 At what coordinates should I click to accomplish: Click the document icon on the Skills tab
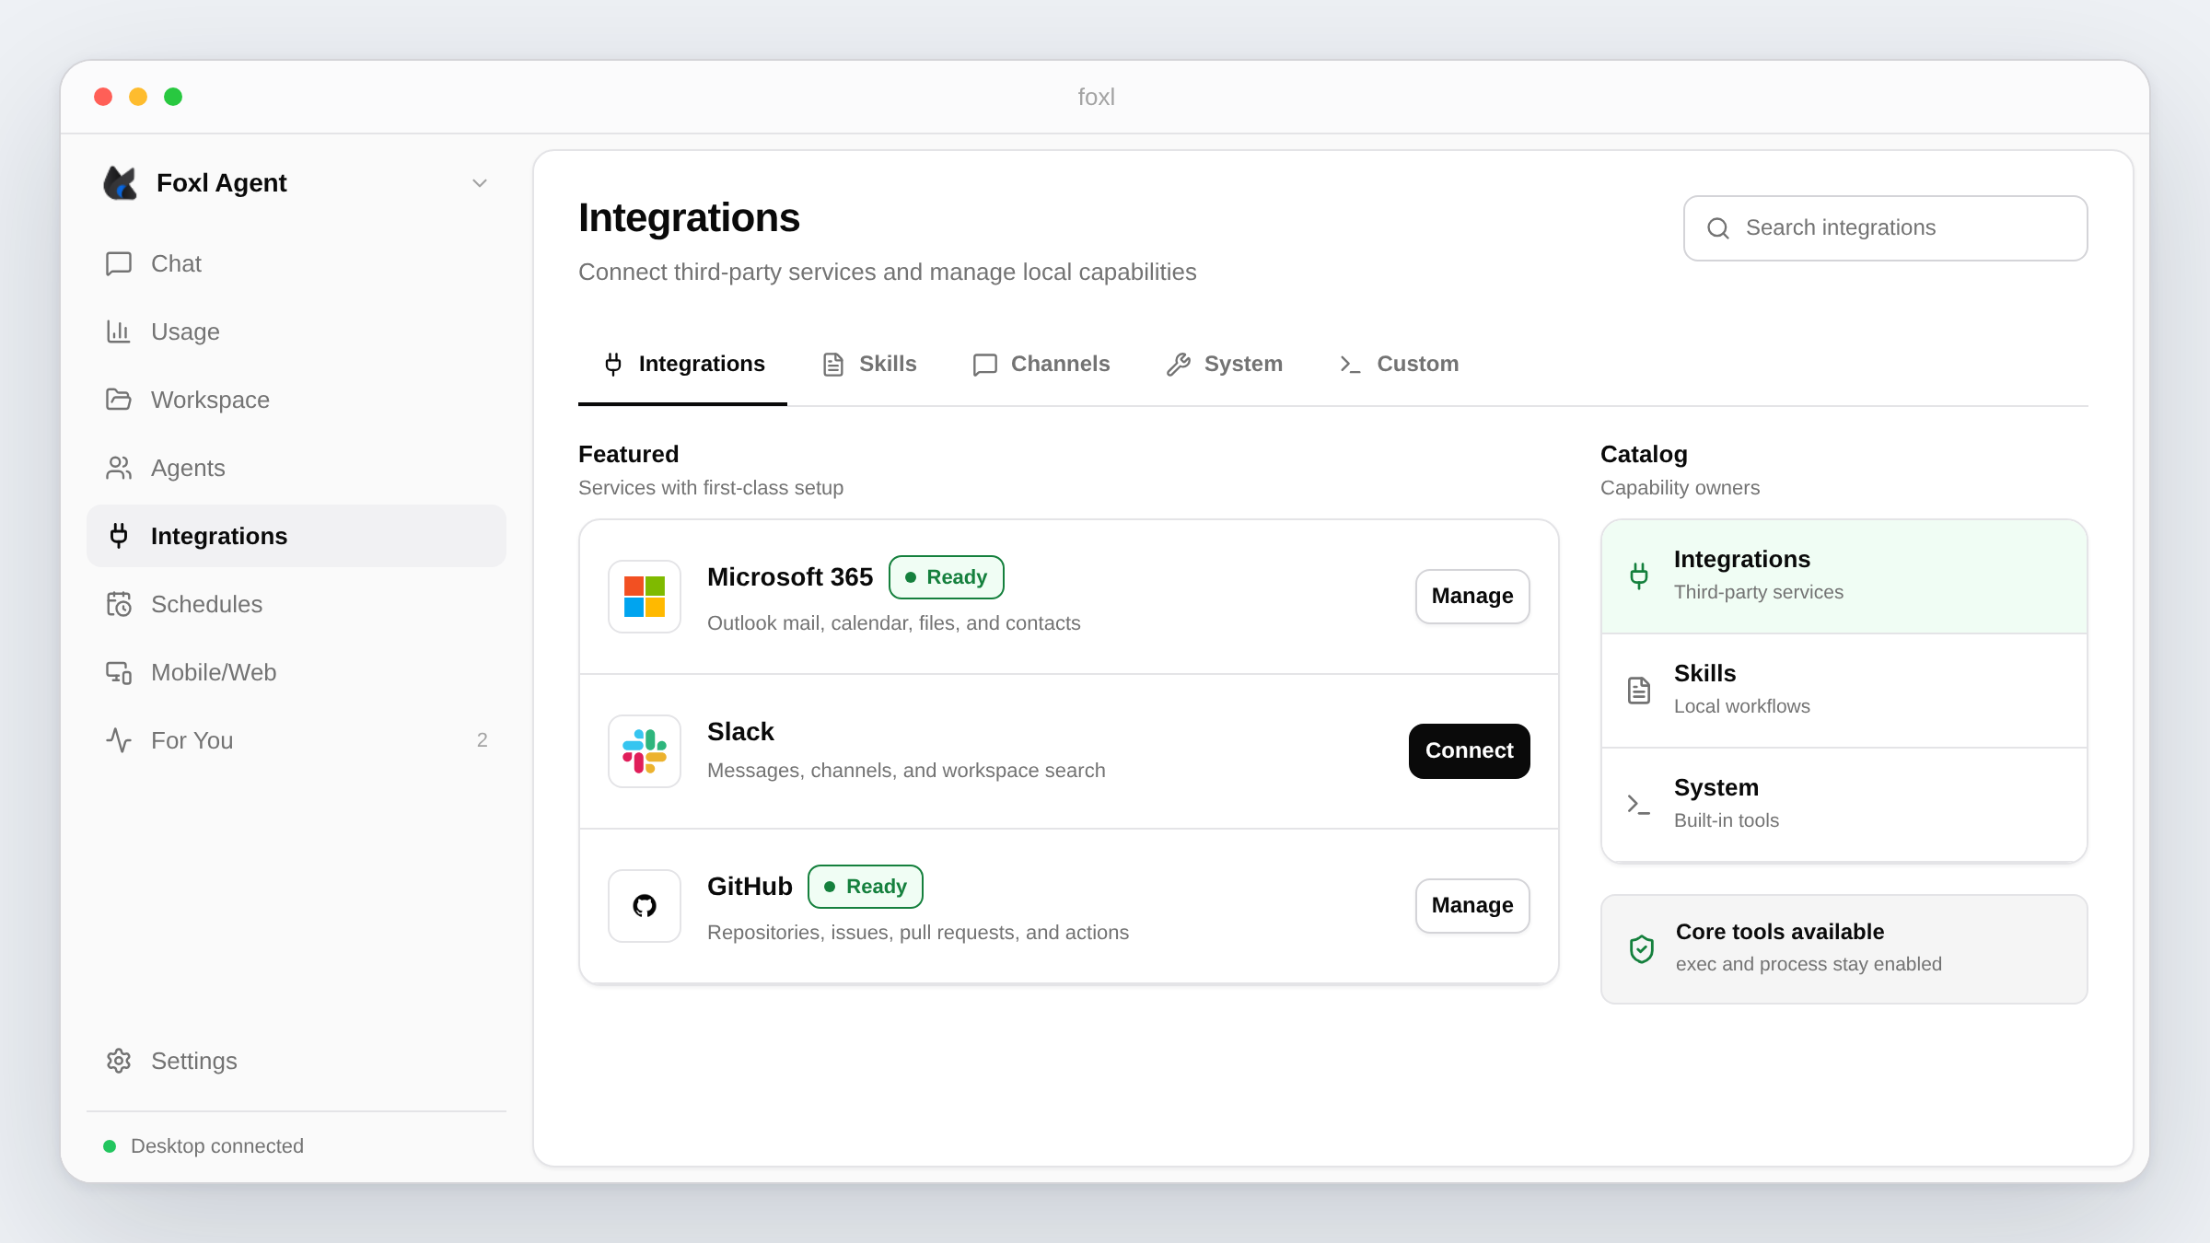coord(833,365)
